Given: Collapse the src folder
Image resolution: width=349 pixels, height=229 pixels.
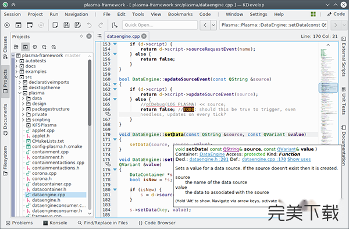Looking at the screenshot, I should (16, 77).
